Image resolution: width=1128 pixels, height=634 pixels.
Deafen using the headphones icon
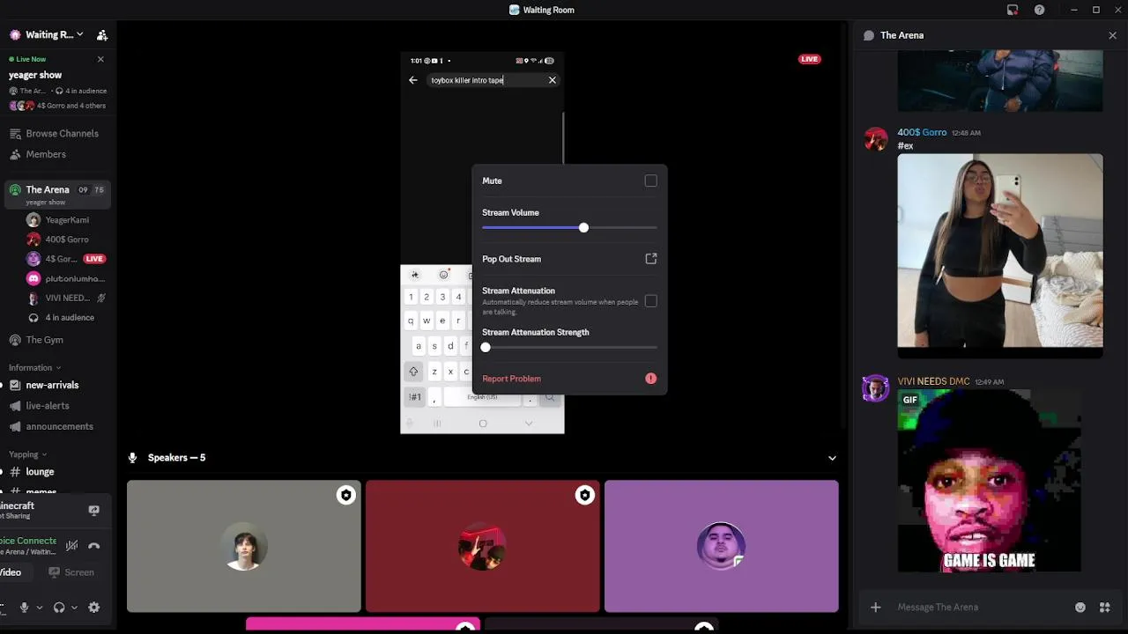pyautogui.click(x=59, y=608)
